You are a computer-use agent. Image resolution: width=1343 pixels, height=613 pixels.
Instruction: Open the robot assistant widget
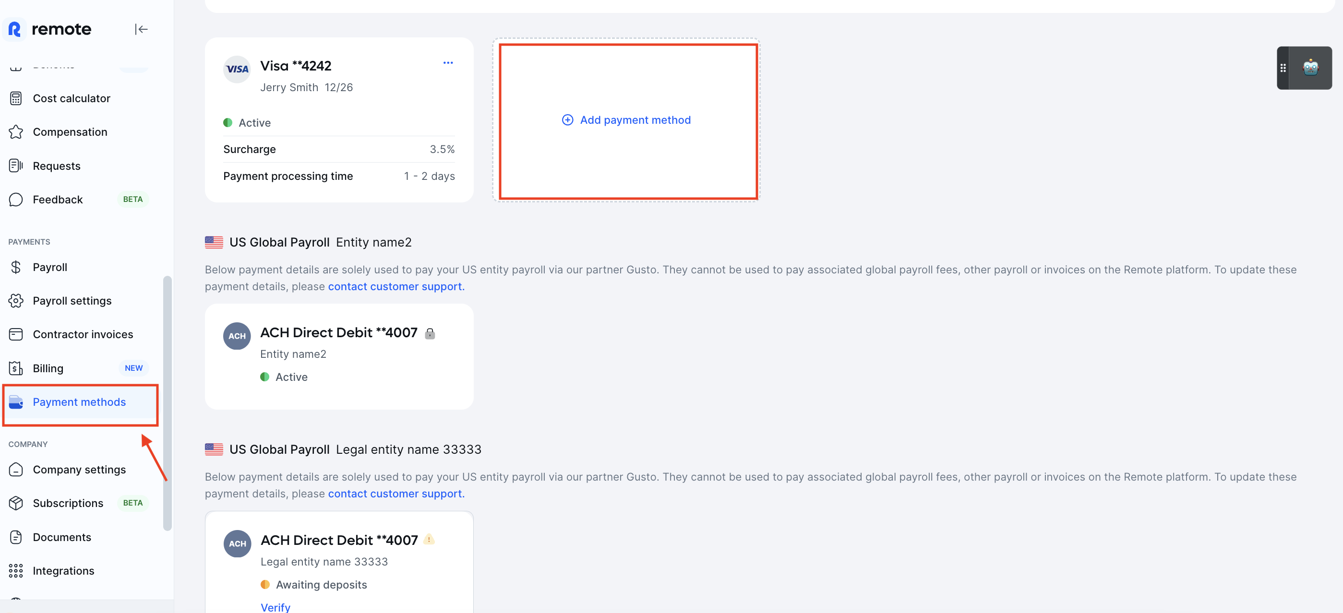(x=1310, y=68)
